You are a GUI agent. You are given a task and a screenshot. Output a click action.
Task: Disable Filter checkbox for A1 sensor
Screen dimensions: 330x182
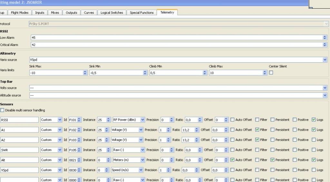257,130
